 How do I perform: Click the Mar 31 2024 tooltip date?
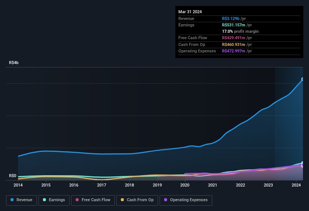tap(190, 12)
